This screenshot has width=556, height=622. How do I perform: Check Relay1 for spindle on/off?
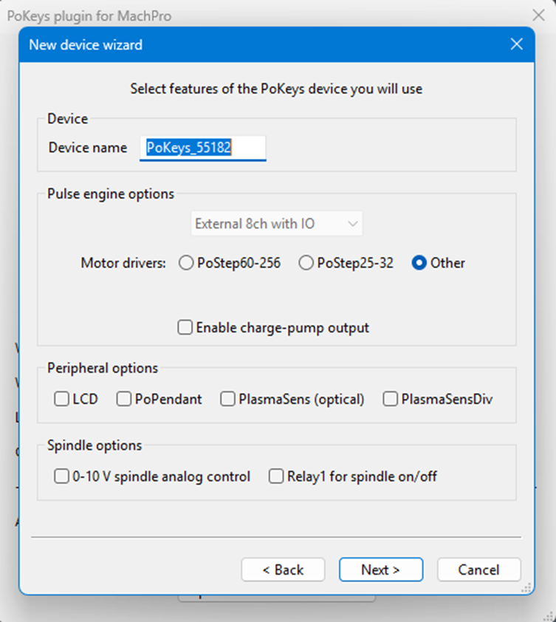click(x=276, y=477)
